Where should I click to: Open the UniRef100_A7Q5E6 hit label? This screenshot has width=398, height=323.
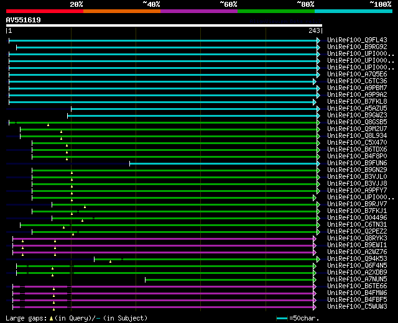pyautogui.click(x=358, y=75)
